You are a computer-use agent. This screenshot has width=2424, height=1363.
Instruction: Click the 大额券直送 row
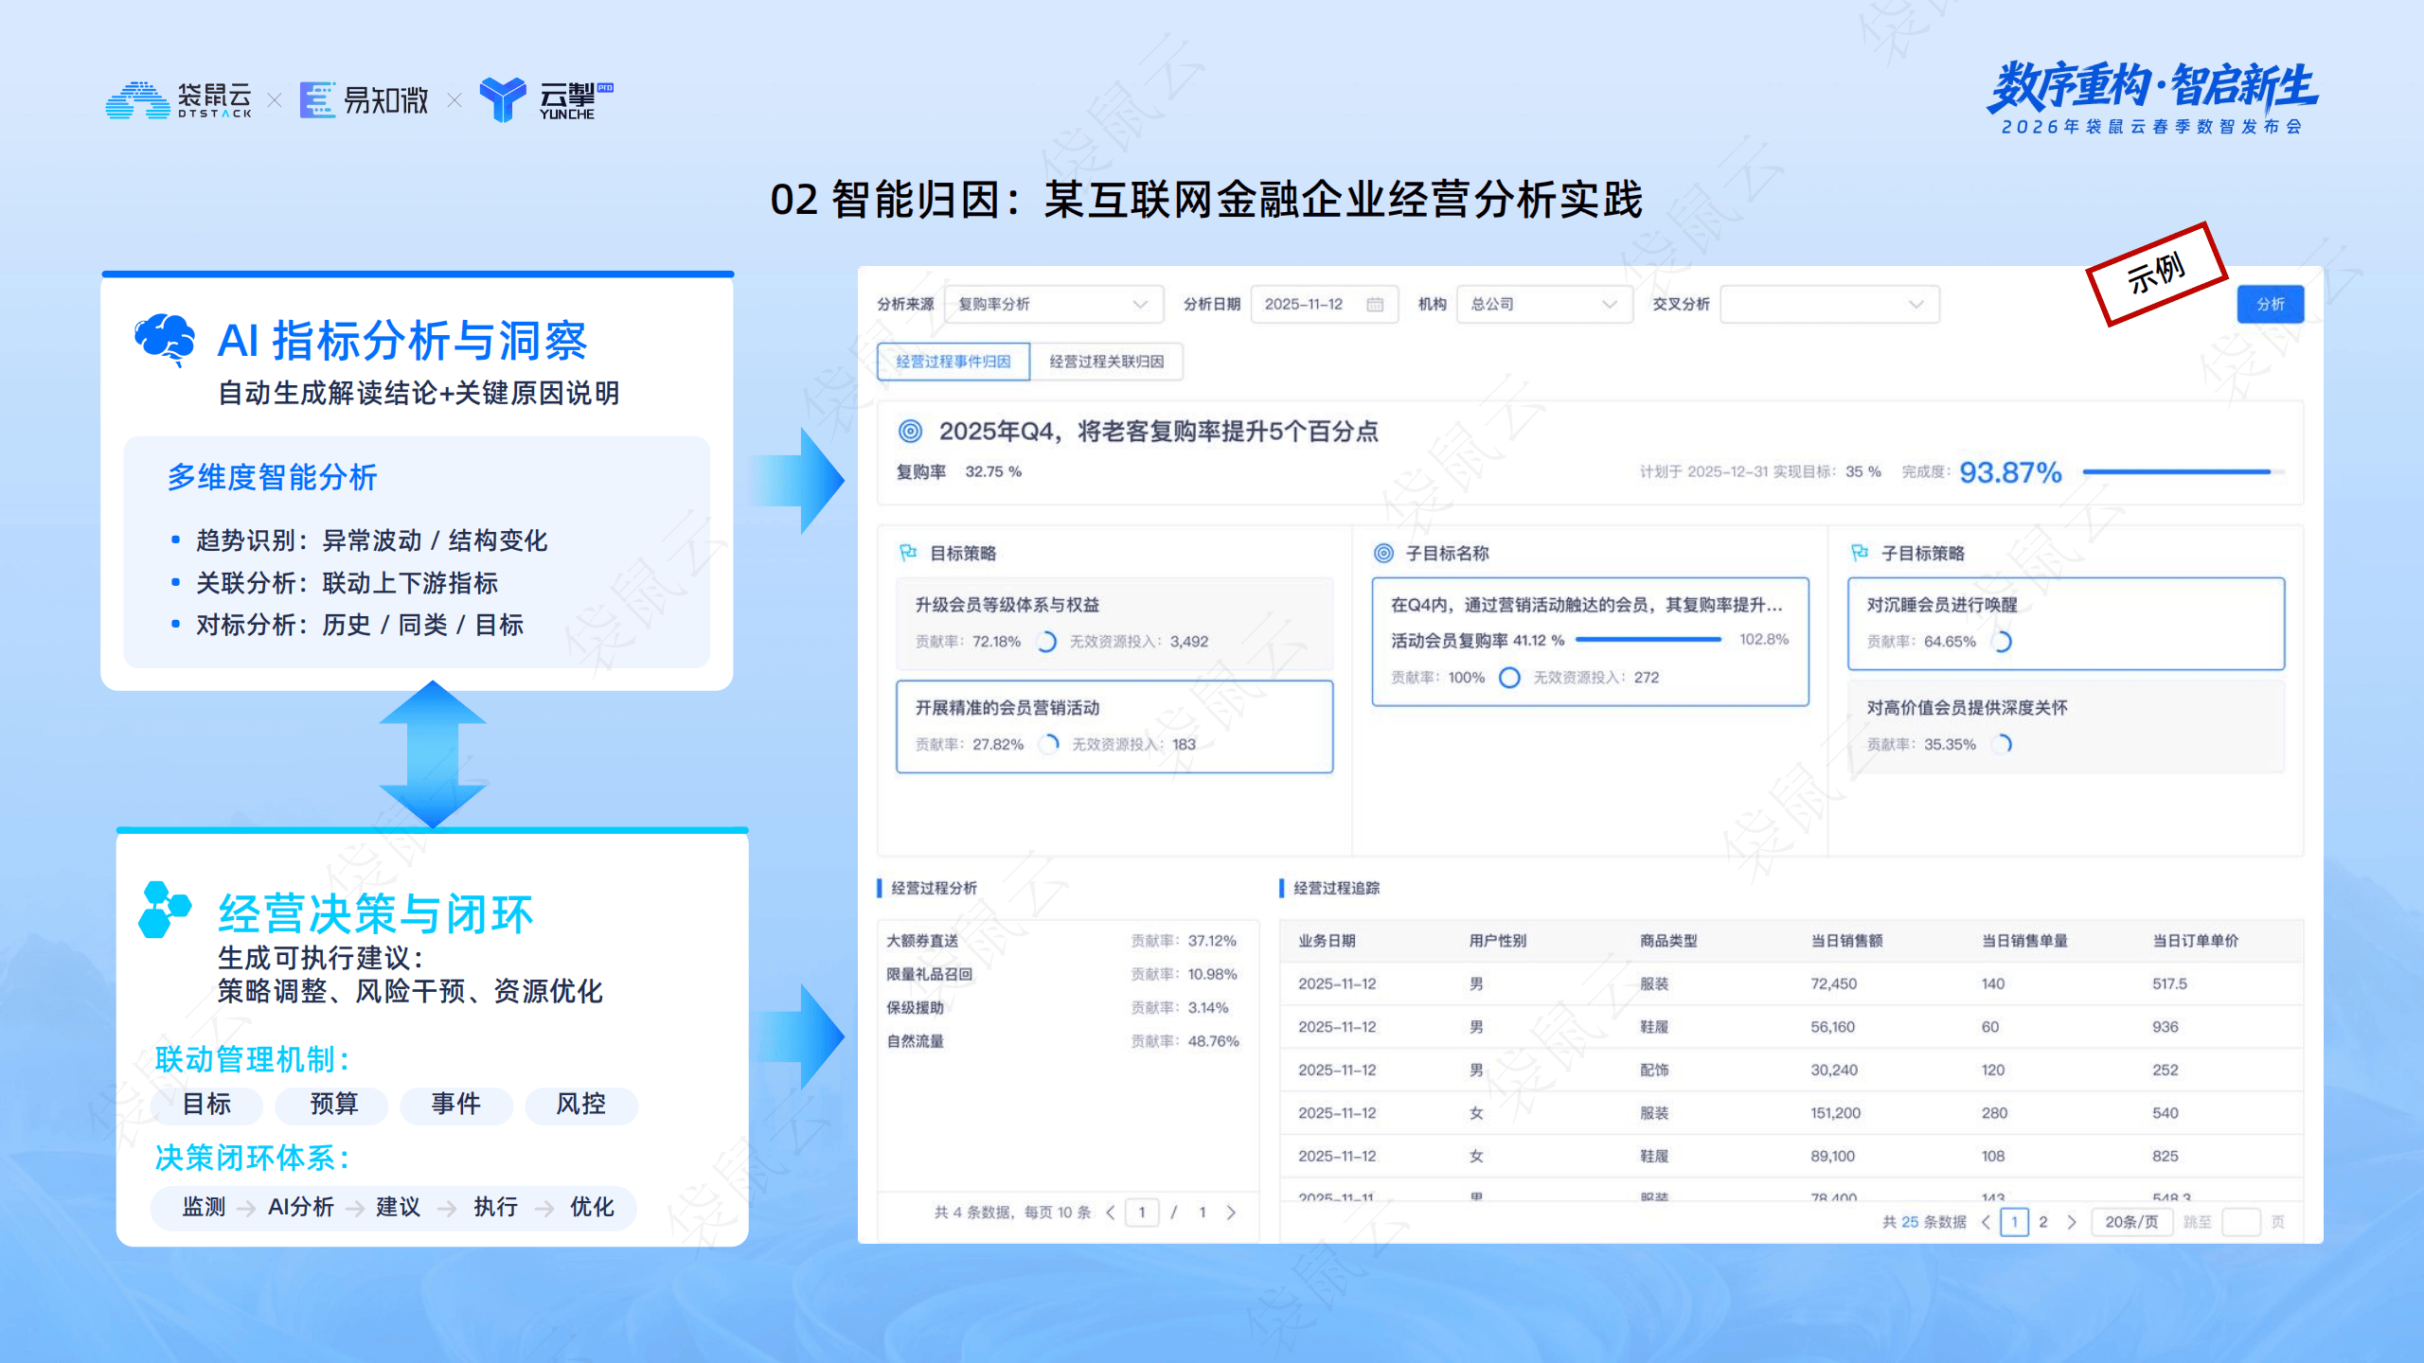point(1068,941)
